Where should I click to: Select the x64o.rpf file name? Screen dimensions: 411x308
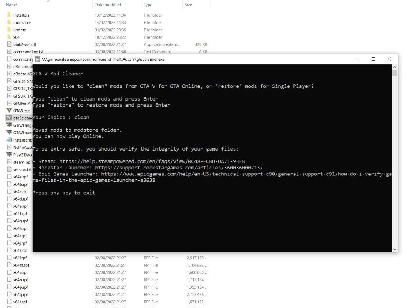[x=21, y=280]
